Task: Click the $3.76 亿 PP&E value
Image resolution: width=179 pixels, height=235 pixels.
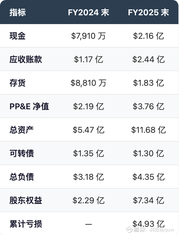Action: pos(148,106)
